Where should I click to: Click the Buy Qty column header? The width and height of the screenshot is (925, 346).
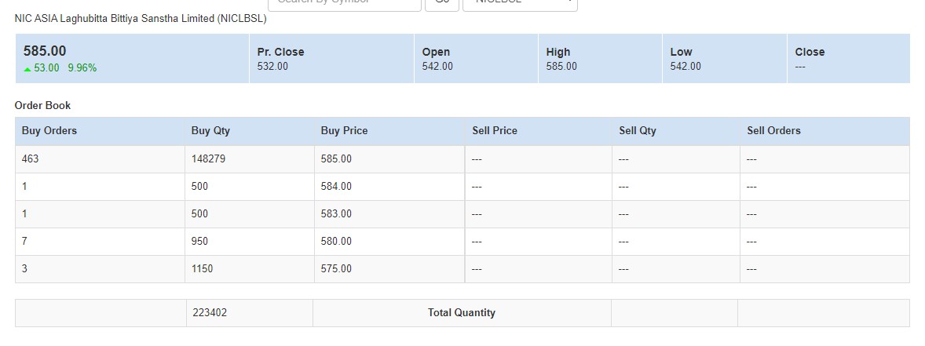point(210,131)
